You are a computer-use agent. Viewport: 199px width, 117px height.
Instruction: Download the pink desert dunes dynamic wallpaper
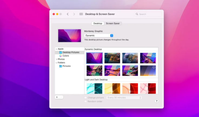tap(118, 67)
